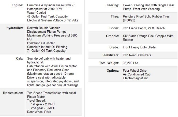This screenshot has width=178, height=117.
Task: Click the "Water Cooled" engine detail
Action: pos(37,12)
